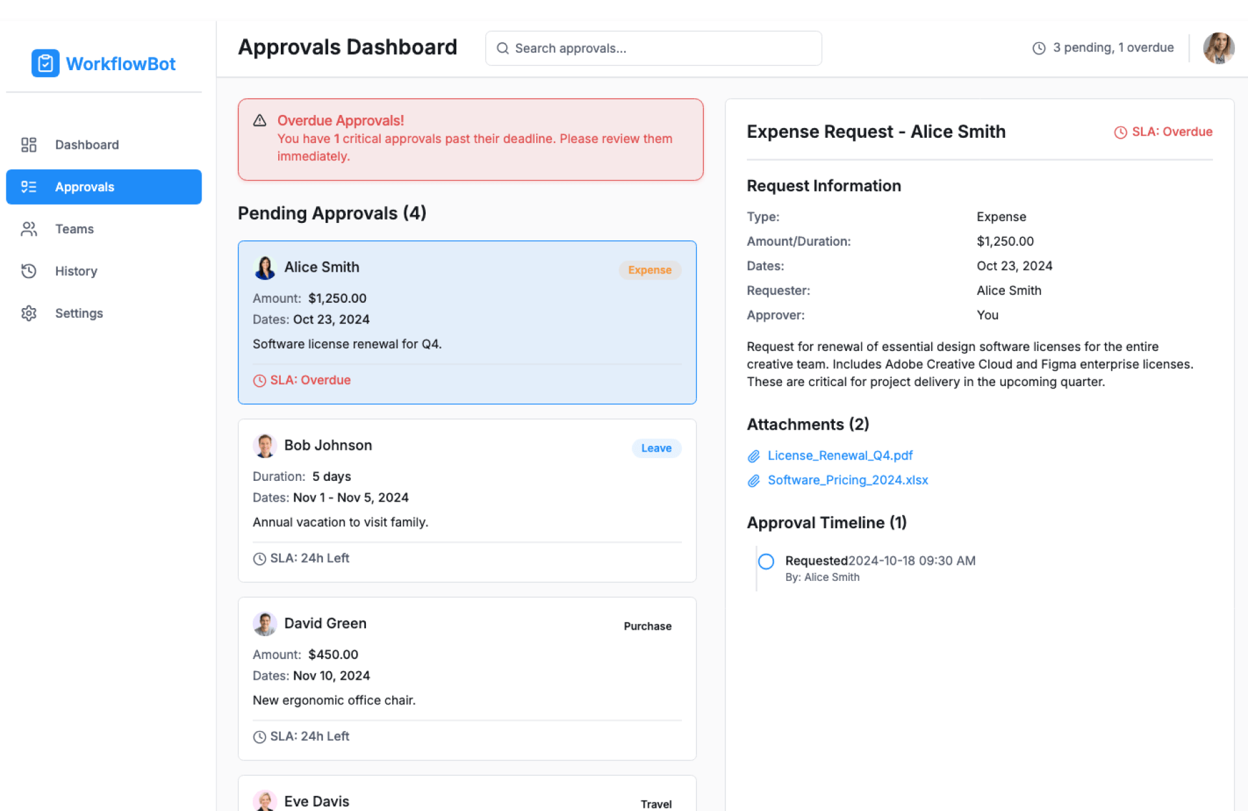
Task: Click the Settings gear icon
Action: 29,313
